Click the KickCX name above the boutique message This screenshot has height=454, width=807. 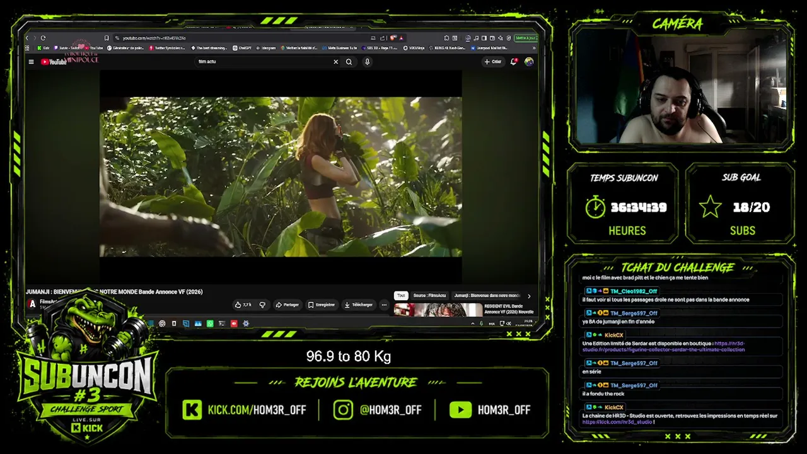(x=613, y=335)
